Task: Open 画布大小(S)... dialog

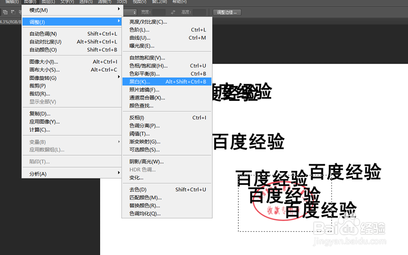Action: point(72,70)
